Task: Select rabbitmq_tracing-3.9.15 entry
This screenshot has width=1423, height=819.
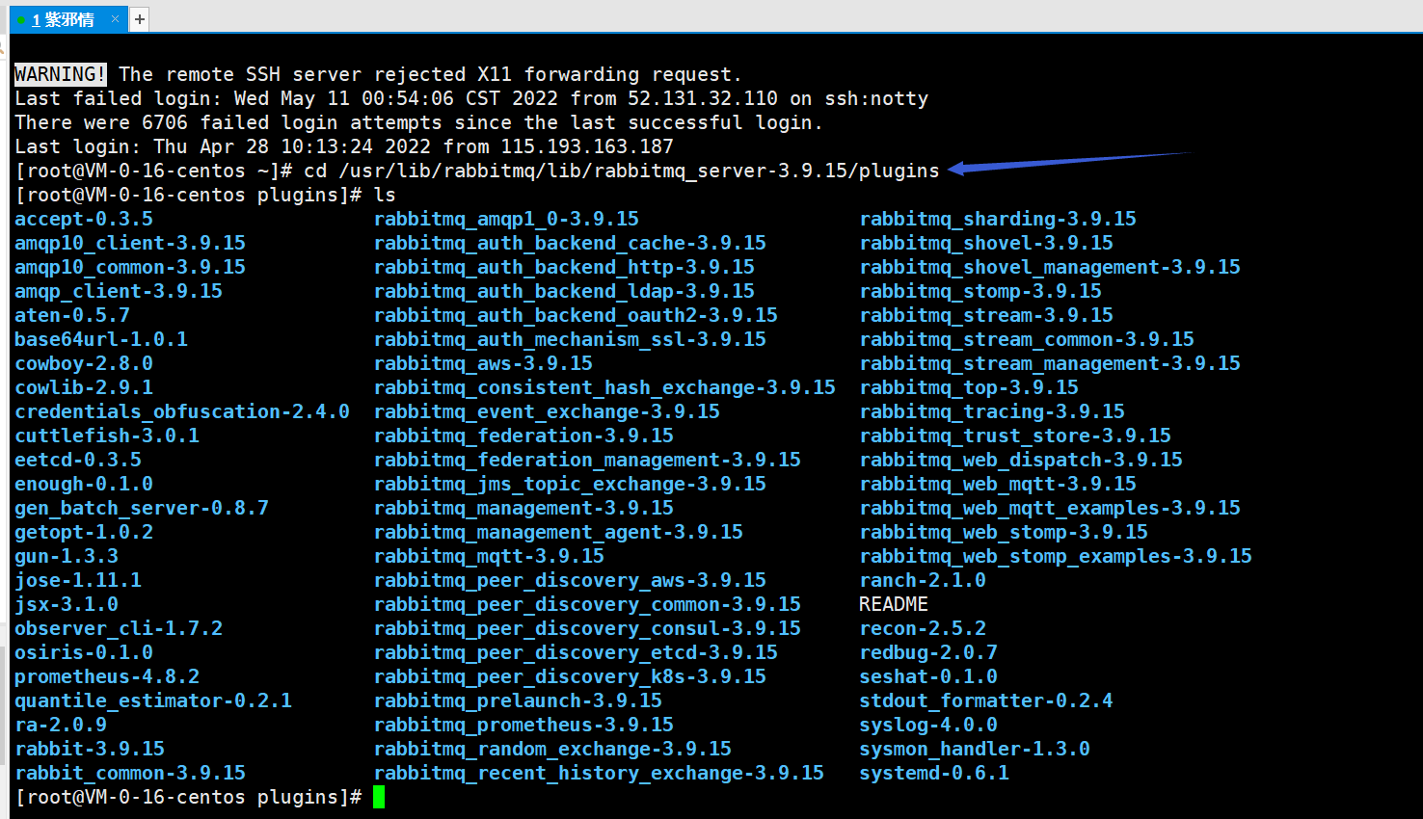Action: click(992, 411)
